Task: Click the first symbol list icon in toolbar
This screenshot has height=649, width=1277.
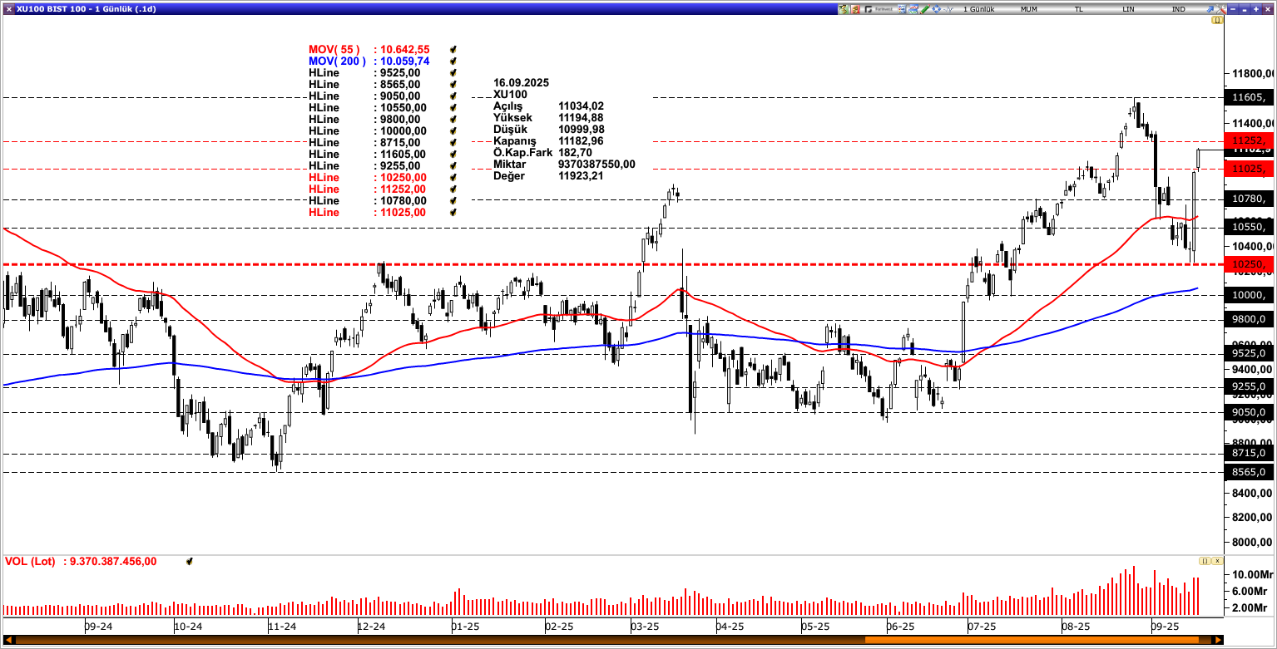Action: [x=844, y=9]
